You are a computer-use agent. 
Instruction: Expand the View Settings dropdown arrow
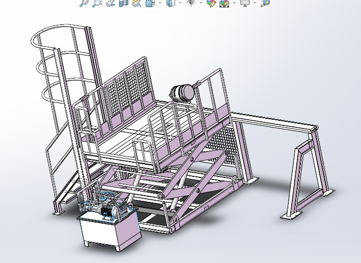pos(255,3)
